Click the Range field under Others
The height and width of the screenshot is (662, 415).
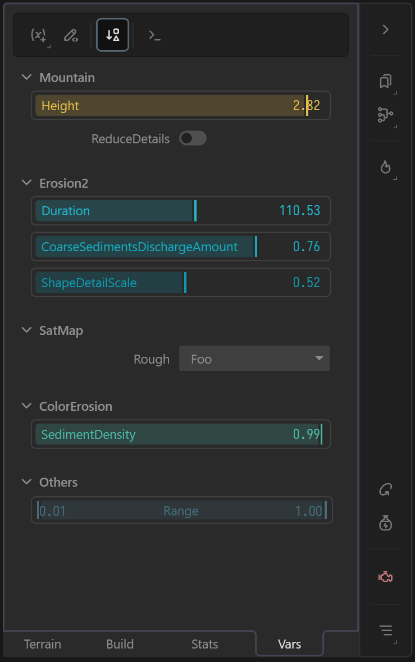[181, 511]
